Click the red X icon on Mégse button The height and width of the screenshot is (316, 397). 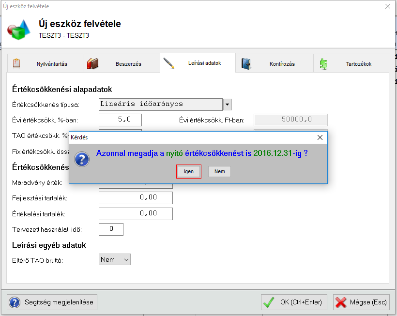[x=341, y=302]
